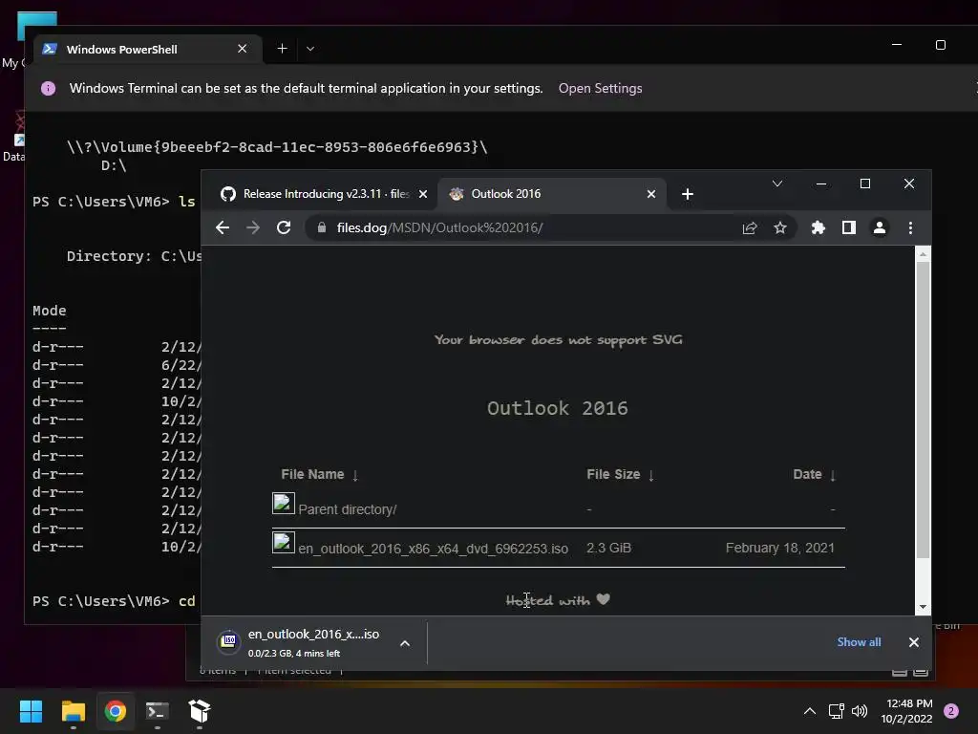Open download options chevron for the iso
The image size is (978, 734).
point(405,643)
